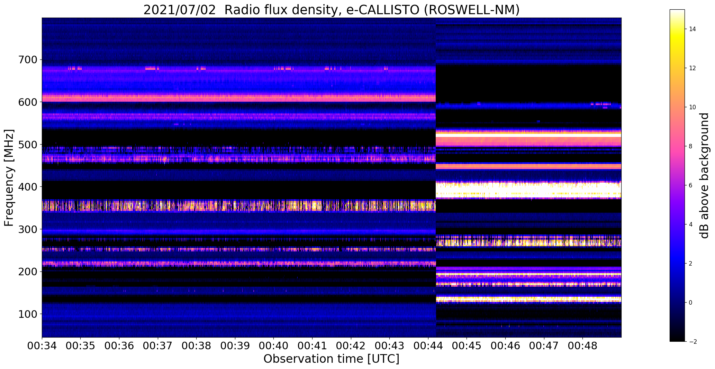This screenshot has width=715, height=369.
Task: Click the colorbar tick label −2
Action: click(693, 342)
